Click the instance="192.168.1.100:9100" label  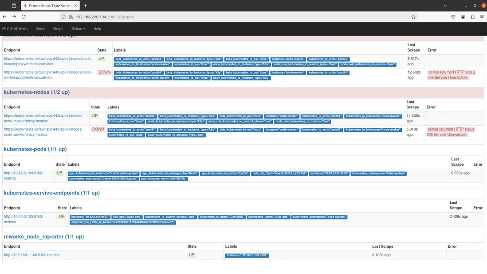click(247, 255)
